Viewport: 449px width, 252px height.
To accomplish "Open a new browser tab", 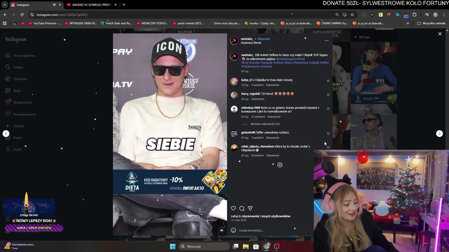I will tap(124, 5).
